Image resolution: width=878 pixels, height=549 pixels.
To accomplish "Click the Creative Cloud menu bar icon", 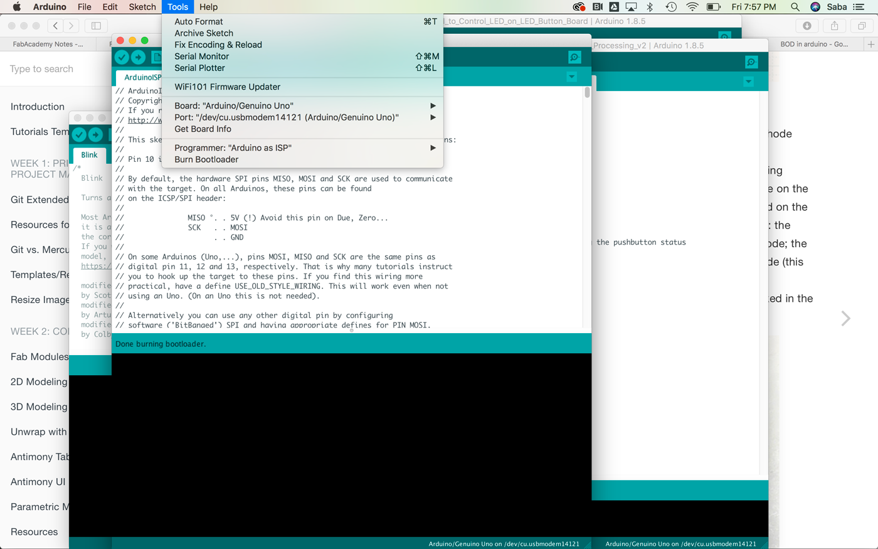I will coord(579,7).
